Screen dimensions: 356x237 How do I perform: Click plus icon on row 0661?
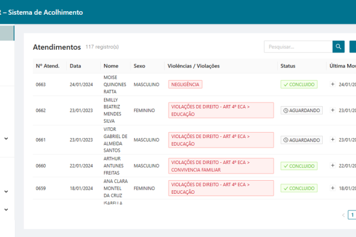pyautogui.click(x=333, y=140)
